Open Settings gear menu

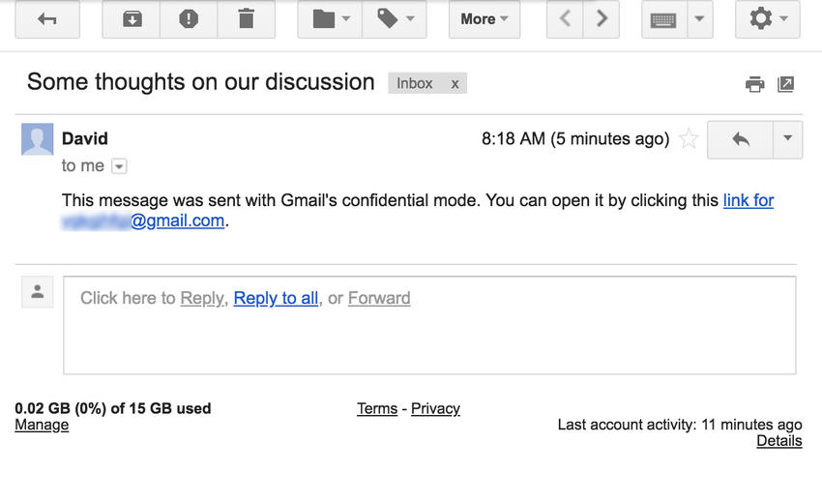[x=768, y=19]
